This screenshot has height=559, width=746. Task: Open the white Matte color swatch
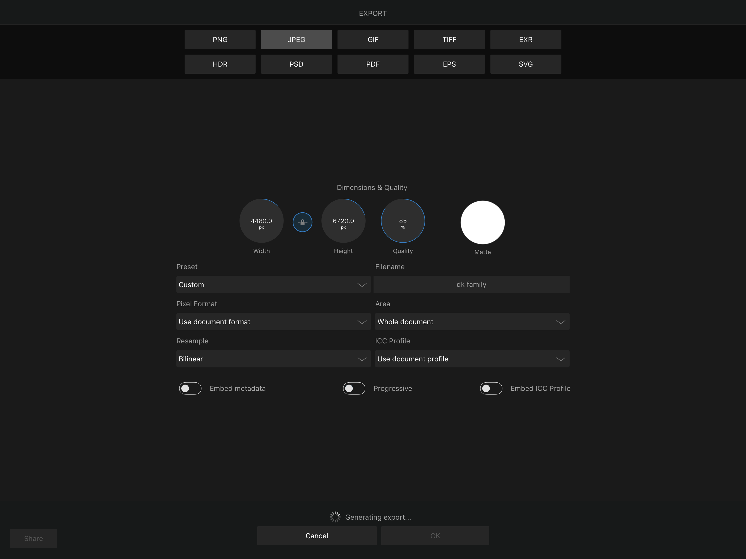482,222
